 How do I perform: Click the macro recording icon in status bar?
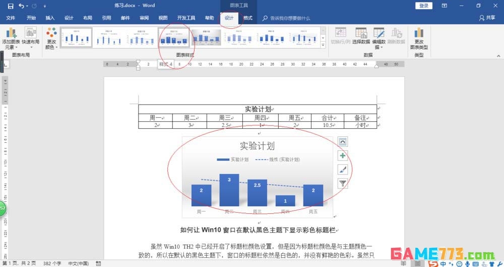pyautogui.click(x=98, y=263)
